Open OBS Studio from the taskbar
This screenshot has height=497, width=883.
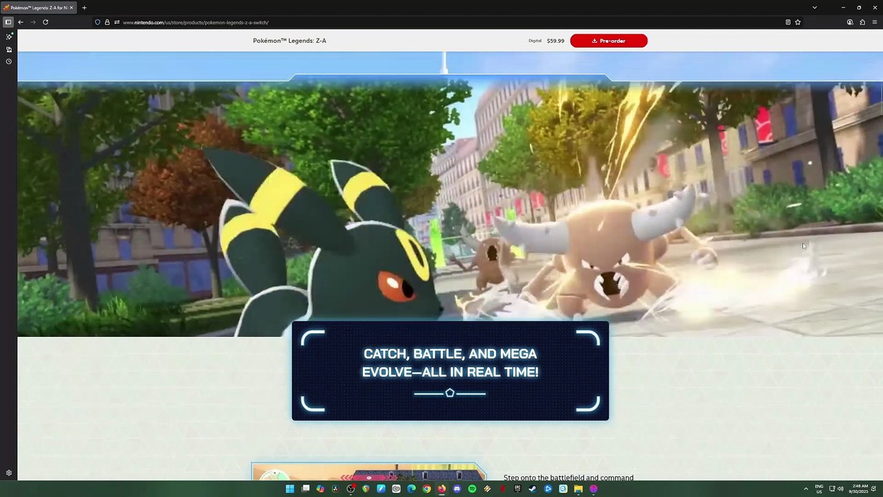pyautogui.click(x=351, y=489)
